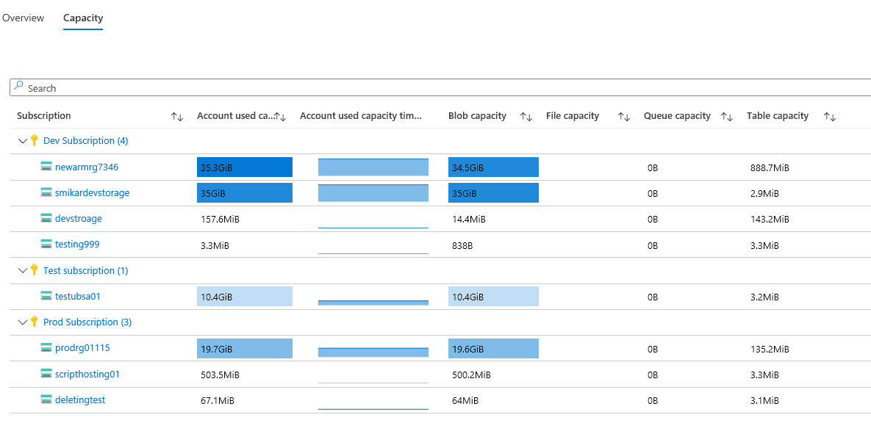Screen dimensions: 871x434
Task: Click the storage account icon beside newarmrg7346
Action: pos(46,167)
